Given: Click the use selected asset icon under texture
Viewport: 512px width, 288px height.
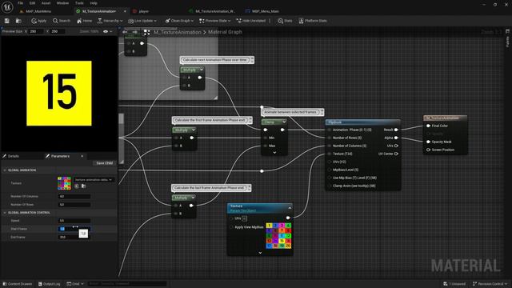Looking at the screenshot, I should click(x=77, y=186).
